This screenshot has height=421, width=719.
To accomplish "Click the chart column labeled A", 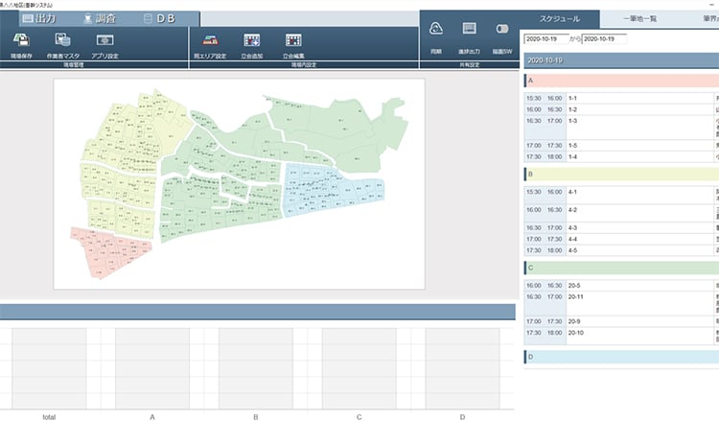I will click(x=152, y=368).
